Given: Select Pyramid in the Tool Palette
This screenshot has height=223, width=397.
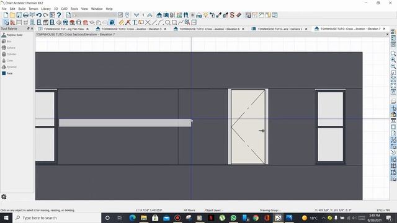Looking at the screenshot, I should tap(9, 67).
